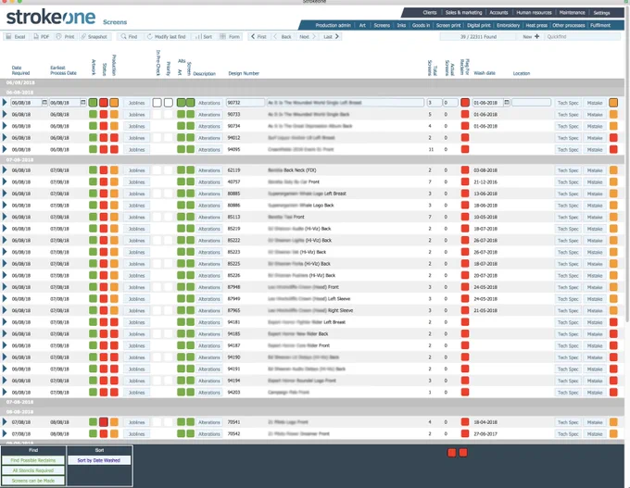Open calendar for Earliest Process Date on row 90732
This screenshot has height=488, width=630.
82,103
